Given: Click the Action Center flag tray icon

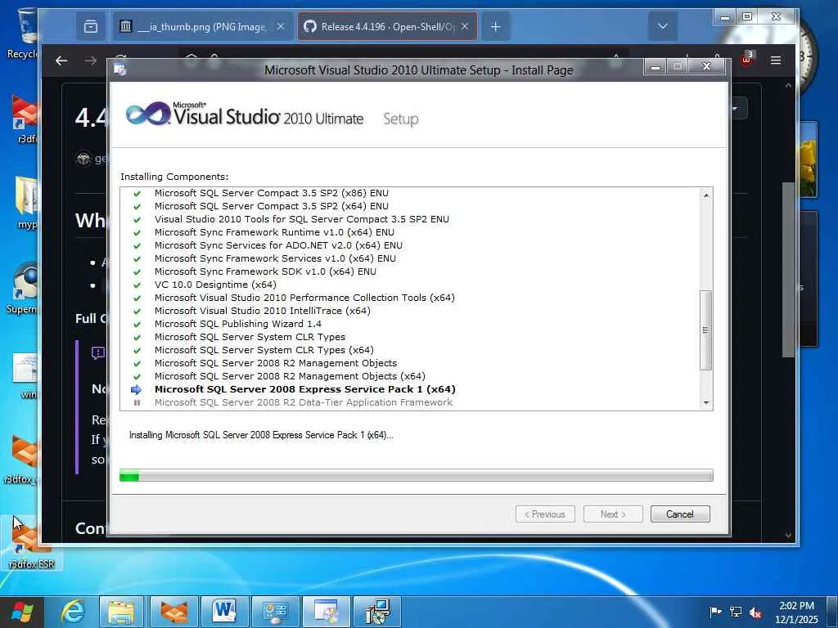Looking at the screenshot, I should point(715,612).
